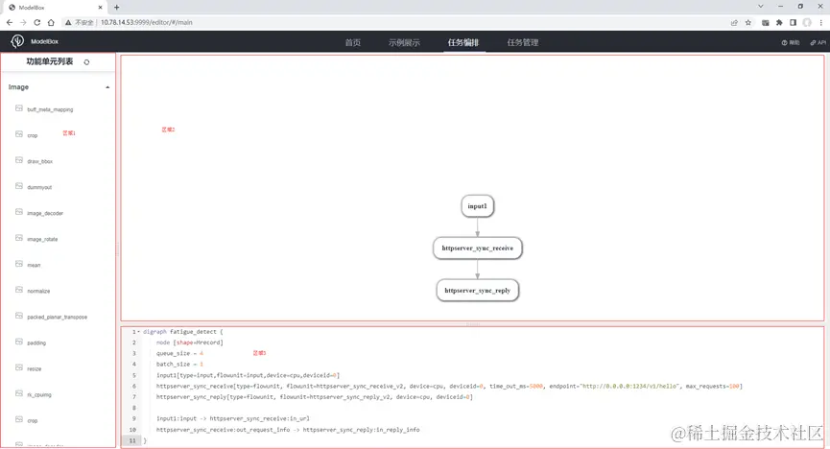Viewport: 830px width, 449px height.
Task: Reload the browser page
Action: 37,22
